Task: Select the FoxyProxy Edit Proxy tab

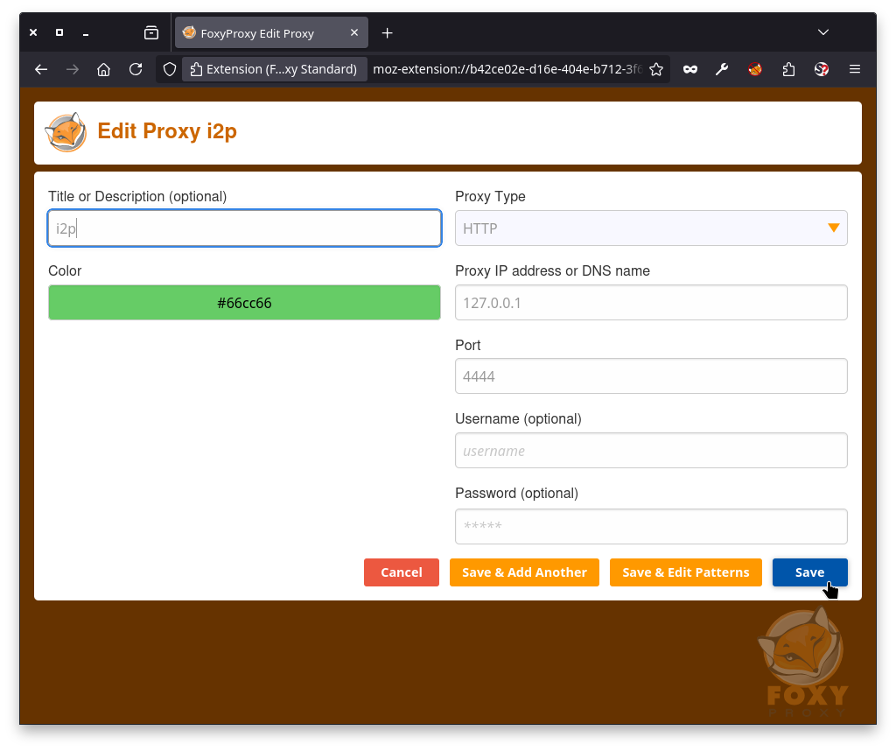Action: [x=271, y=32]
